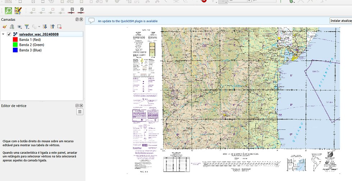
Task: Select the salvador_wac_20240808 layer name
Action: click(x=39, y=34)
